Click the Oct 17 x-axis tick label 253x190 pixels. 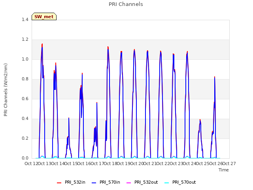pyautogui.click(x=97, y=163)
